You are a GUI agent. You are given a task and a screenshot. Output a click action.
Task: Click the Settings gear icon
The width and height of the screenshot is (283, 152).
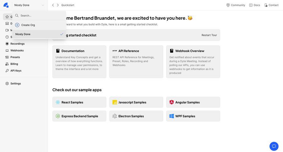(7, 84)
